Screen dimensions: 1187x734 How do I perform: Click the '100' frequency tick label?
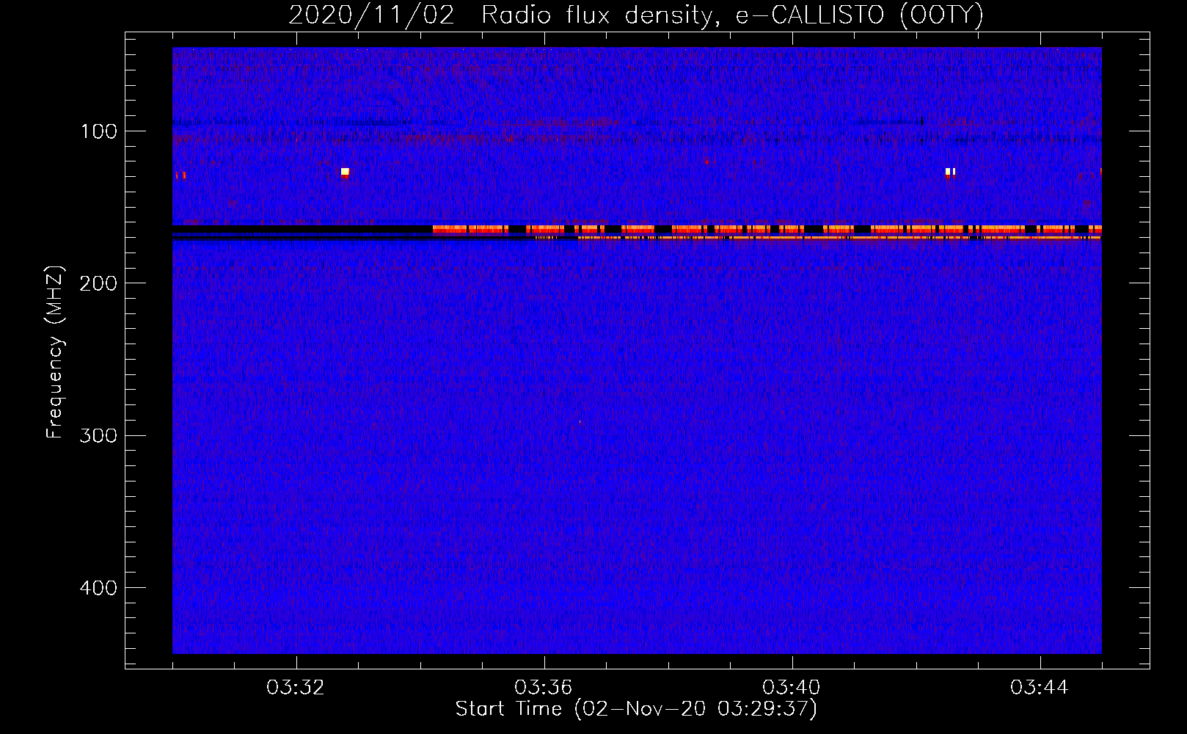coord(99,131)
